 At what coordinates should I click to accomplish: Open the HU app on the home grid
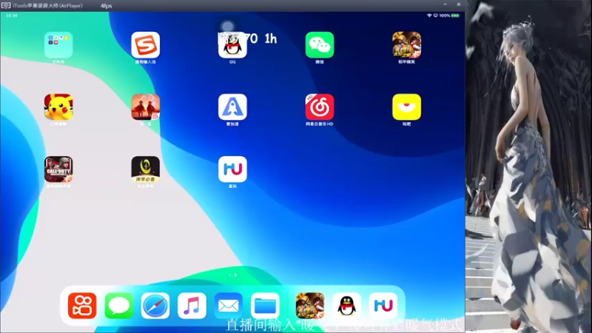pyautogui.click(x=232, y=169)
